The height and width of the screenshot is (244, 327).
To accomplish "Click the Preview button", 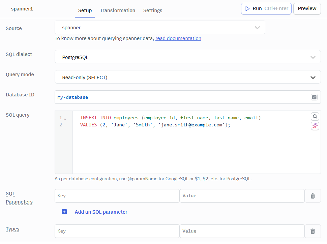I will 307,8.
